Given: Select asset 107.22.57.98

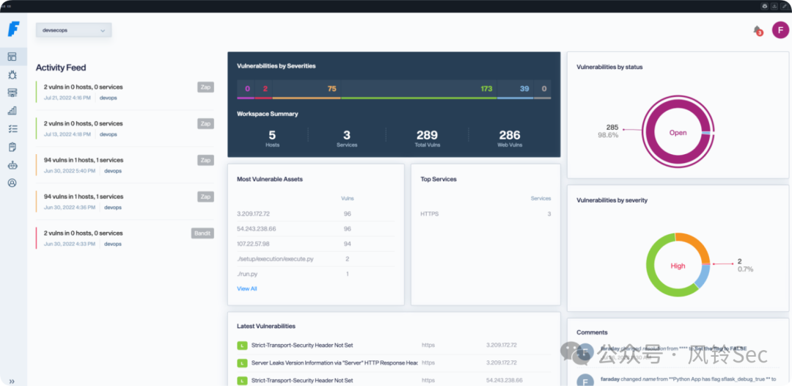Looking at the screenshot, I should [253, 244].
